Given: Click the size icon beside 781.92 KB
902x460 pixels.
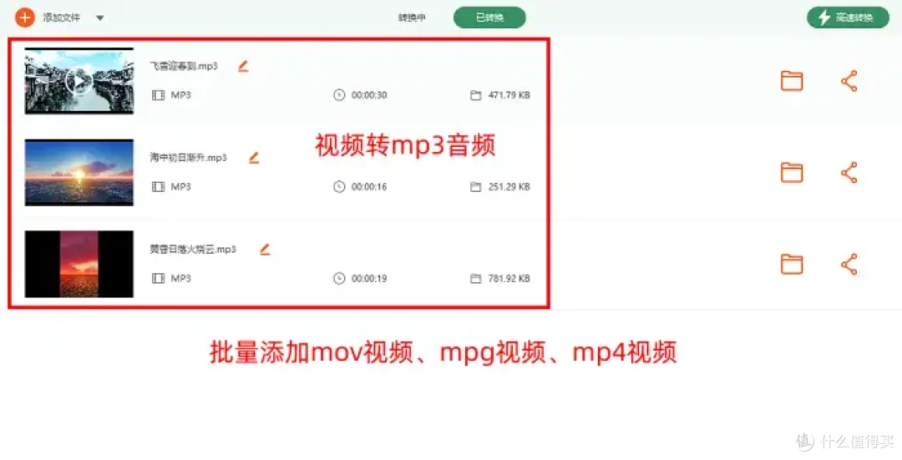Looking at the screenshot, I should pos(476,278).
